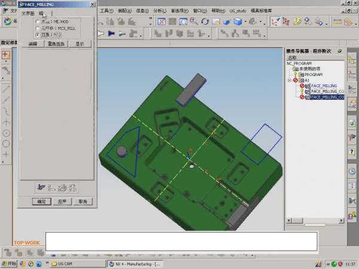Click the shaded cube rendering style icon
This screenshot has width=359, height=269.
tap(239, 22)
